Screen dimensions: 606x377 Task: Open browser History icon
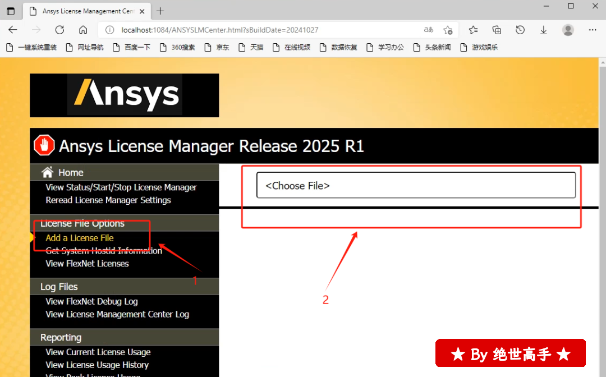pos(520,30)
